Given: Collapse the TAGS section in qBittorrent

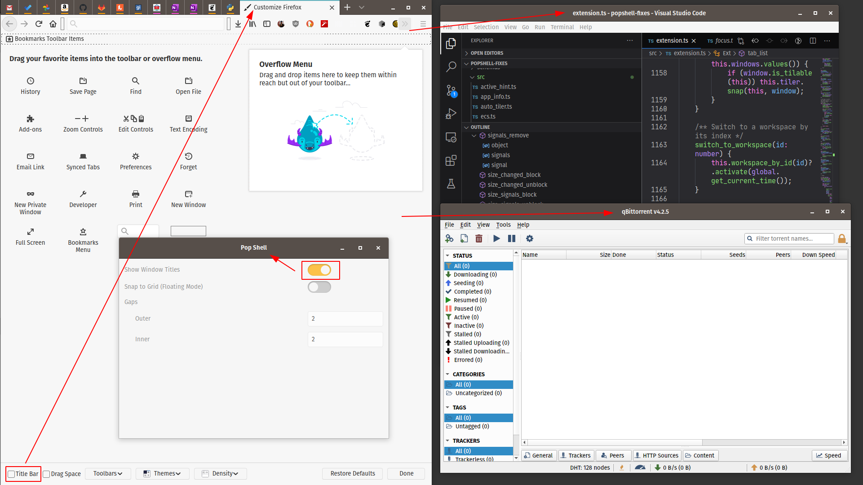Looking at the screenshot, I should [447, 407].
